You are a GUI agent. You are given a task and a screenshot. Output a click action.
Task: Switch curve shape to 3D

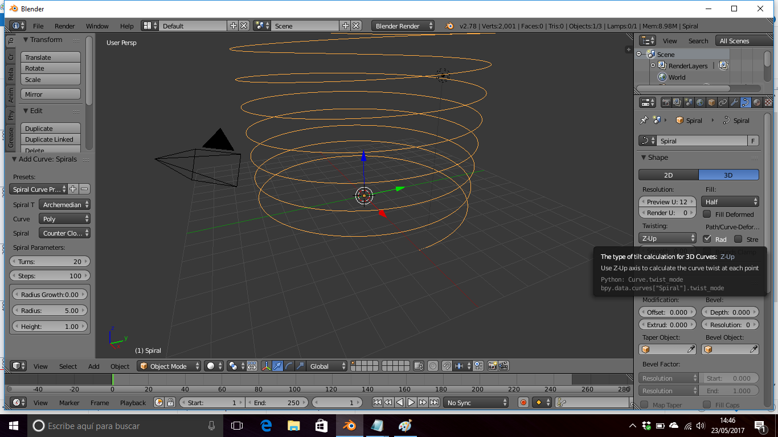(x=729, y=175)
